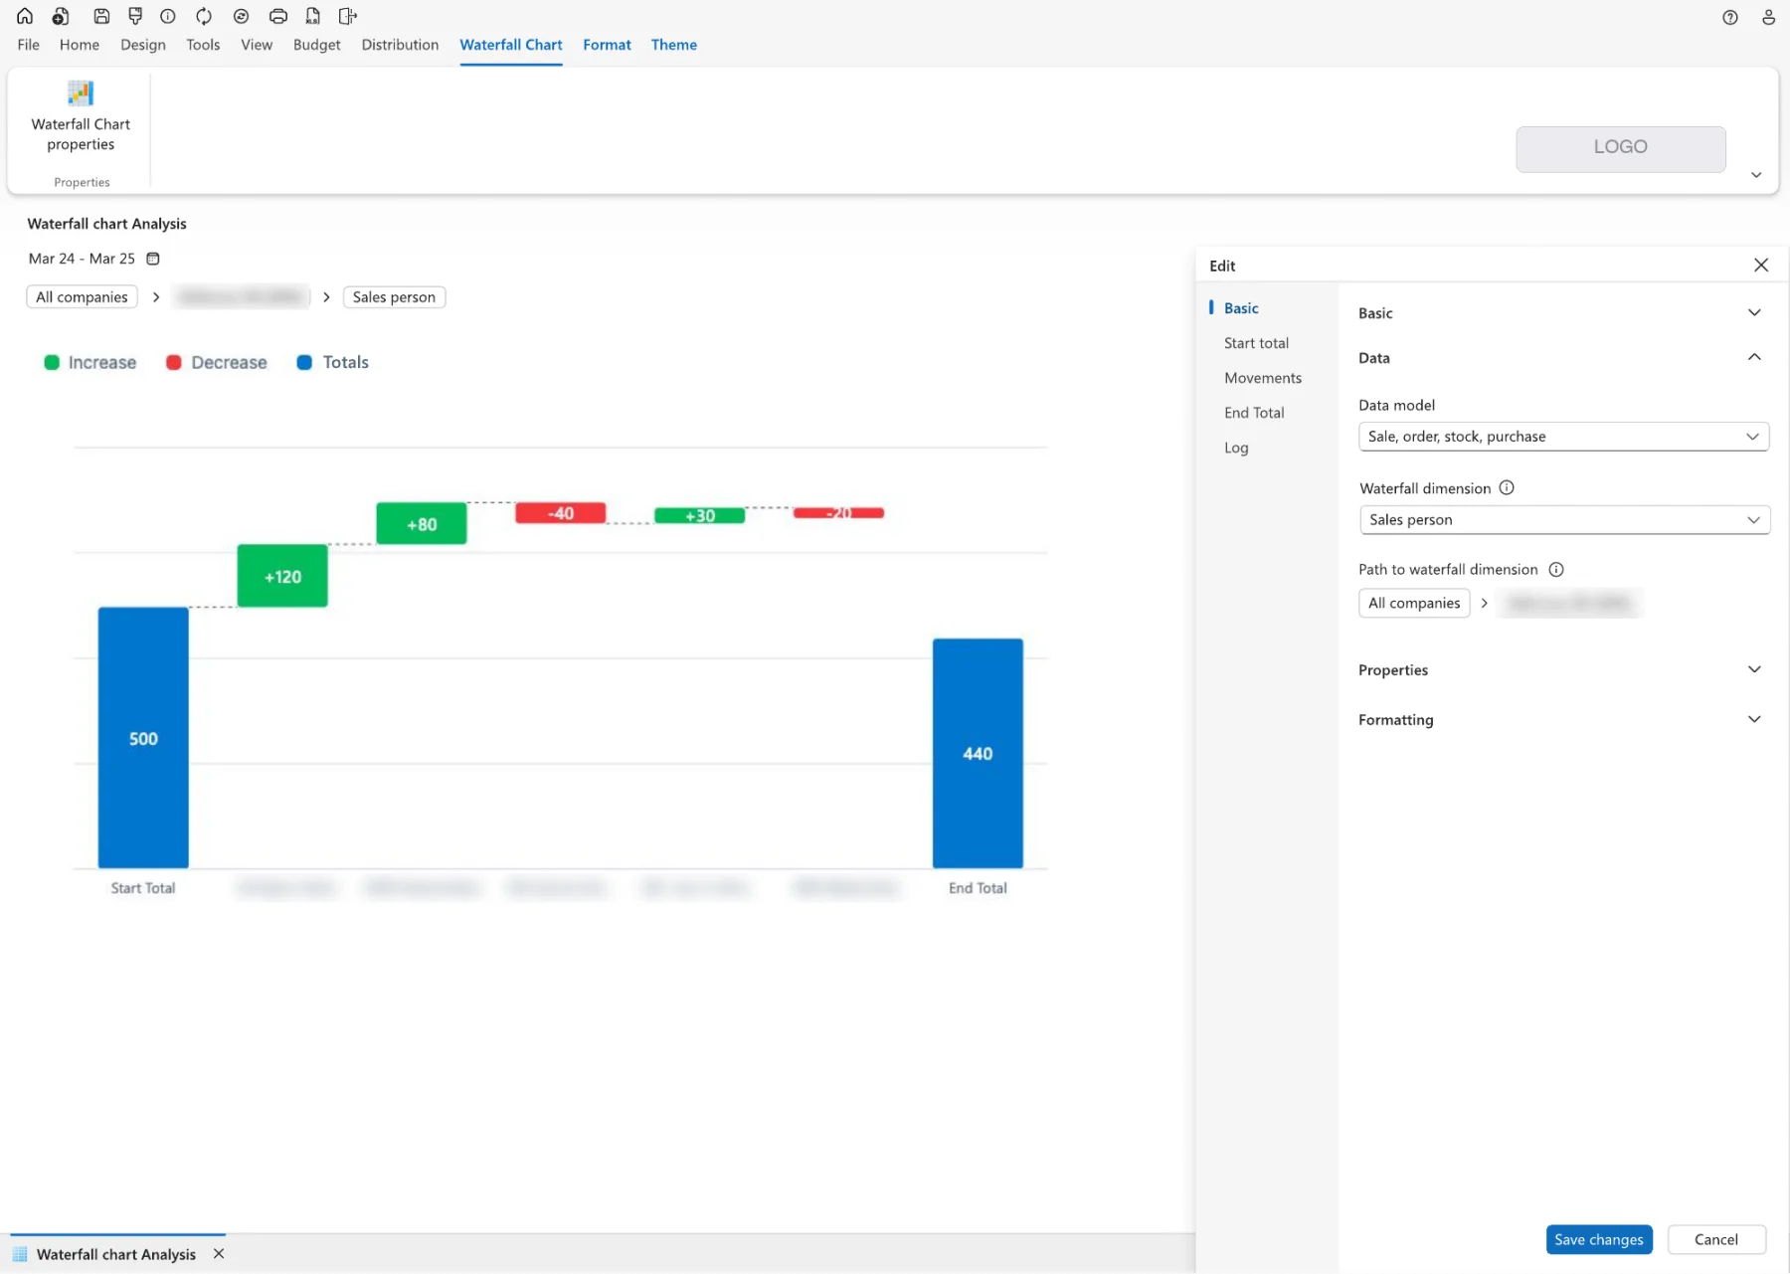Image resolution: width=1790 pixels, height=1274 pixels.
Task: Click the Save floppy disk icon
Action: (101, 16)
